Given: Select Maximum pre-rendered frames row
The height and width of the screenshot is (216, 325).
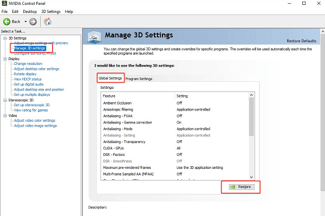Looking at the screenshot, I should click(175, 167).
